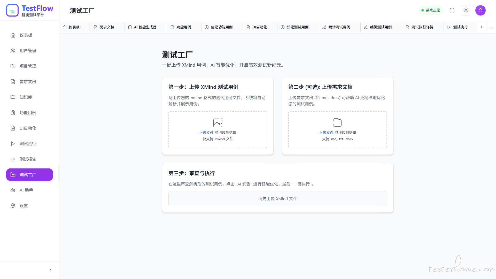Click the 请先上传 XMind 文件 placeholder bar

(x=277, y=199)
